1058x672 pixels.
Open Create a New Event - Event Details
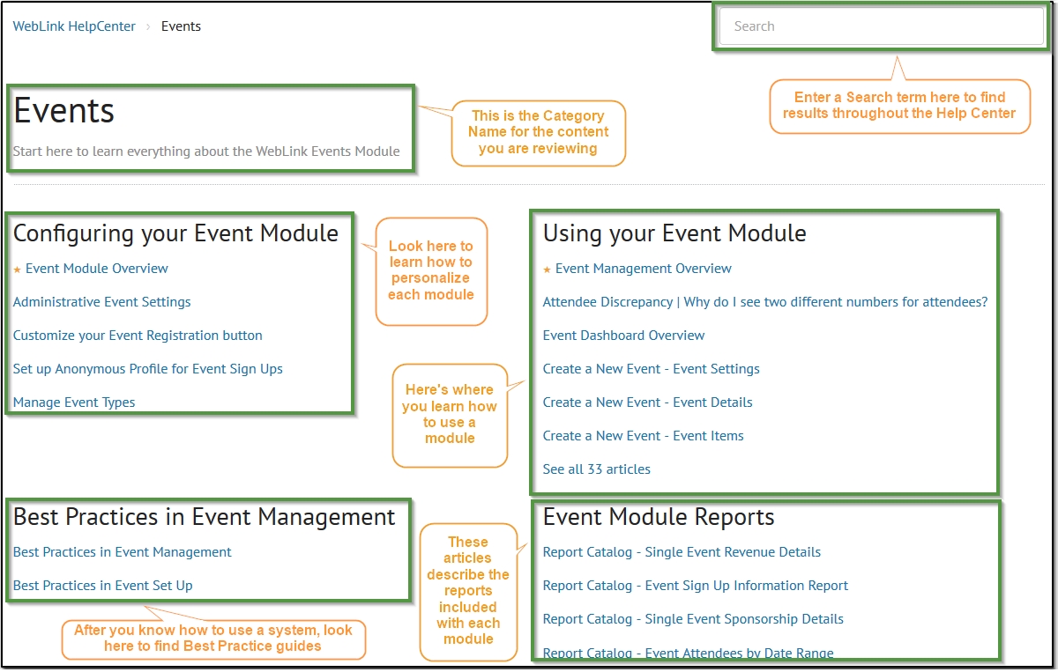point(648,402)
